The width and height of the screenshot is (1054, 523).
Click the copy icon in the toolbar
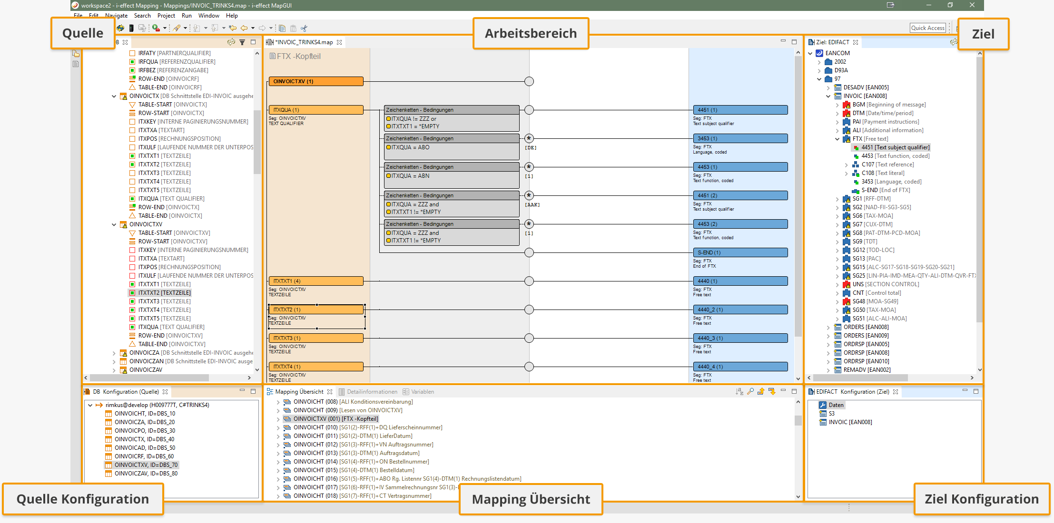pyautogui.click(x=282, y=28)
